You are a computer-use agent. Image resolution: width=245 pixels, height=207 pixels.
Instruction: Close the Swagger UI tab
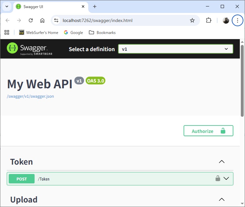pos(83,6)
